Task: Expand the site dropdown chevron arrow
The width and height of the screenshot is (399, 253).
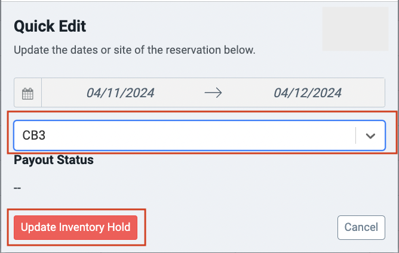Action: [x=370, y=136]
